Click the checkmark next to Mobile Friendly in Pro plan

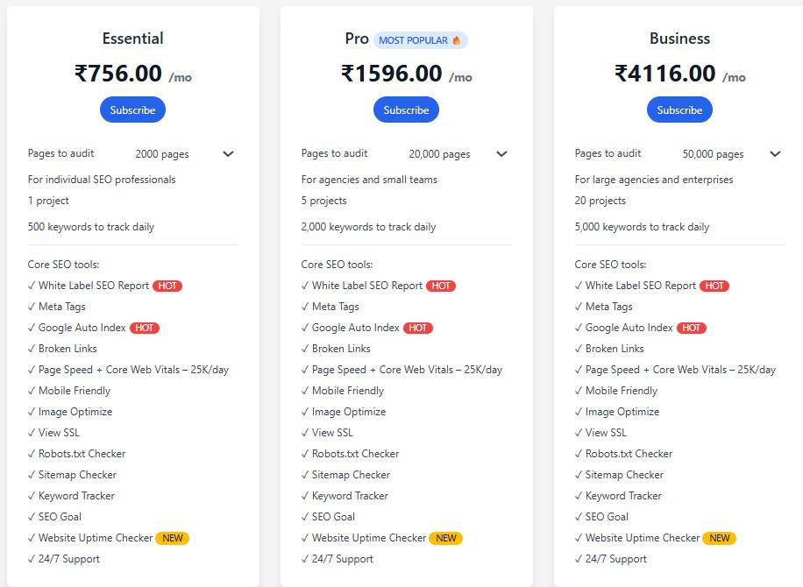coord(305,391)
